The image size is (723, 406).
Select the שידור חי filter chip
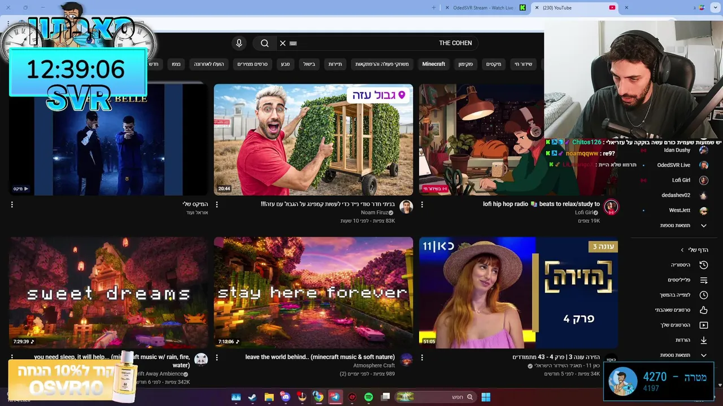pyautogui.click(x=523, y=64)
